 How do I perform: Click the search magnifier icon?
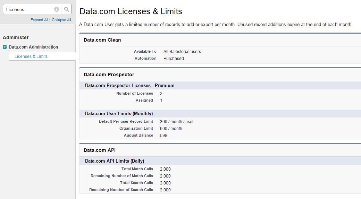[x=67, y=9]
